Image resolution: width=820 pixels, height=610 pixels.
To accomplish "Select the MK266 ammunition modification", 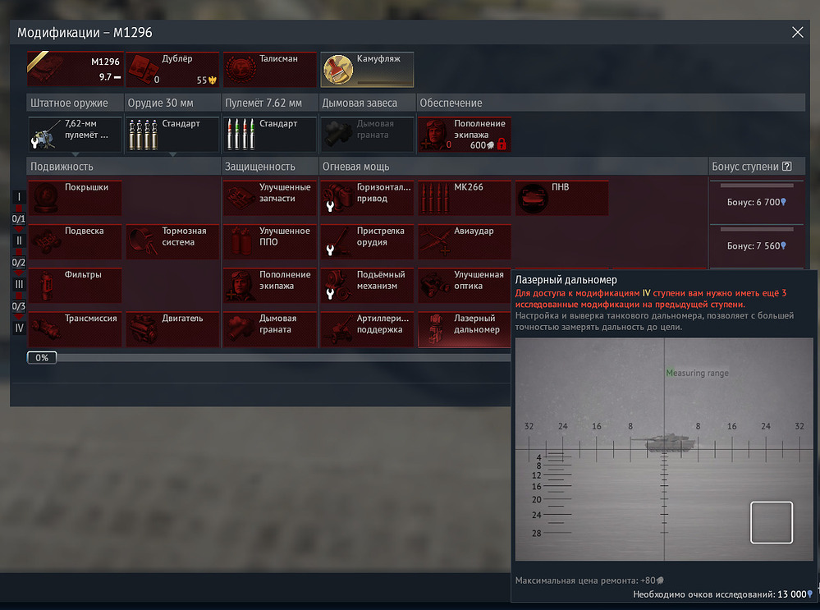I will tap(465, 198).
